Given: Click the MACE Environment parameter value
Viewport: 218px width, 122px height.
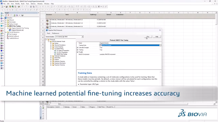Looking at the screenshot, I should pyautogui.click(x=108, y=54).
